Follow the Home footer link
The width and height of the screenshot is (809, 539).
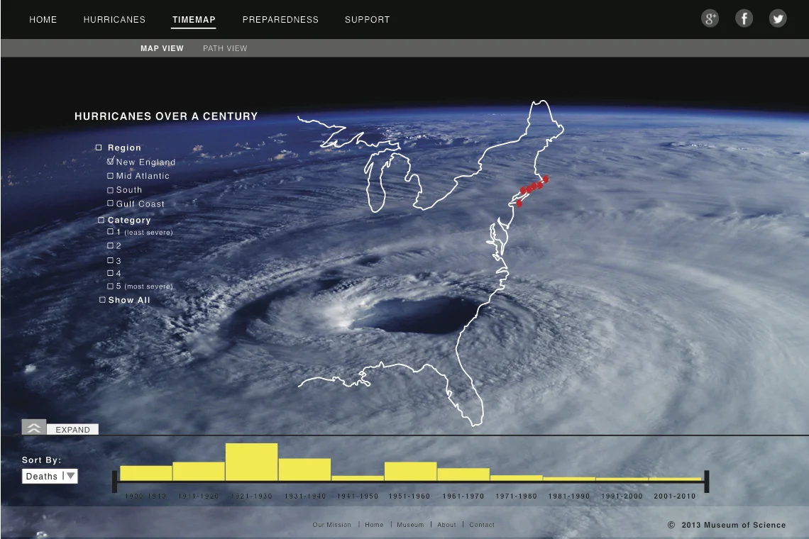(x=374, y=525)
